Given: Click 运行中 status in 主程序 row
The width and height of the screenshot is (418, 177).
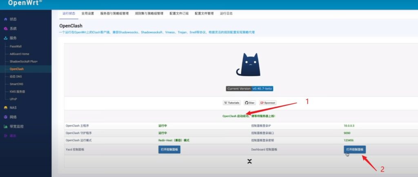Looking at the screenshot, I should click(x=162, y=126).
